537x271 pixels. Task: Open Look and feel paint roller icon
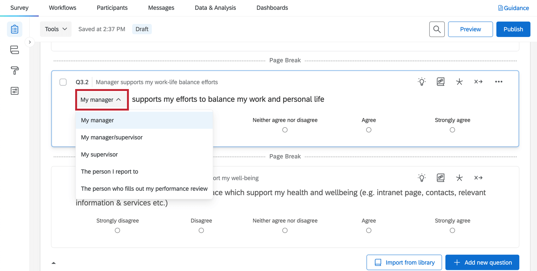click(15, 70)
